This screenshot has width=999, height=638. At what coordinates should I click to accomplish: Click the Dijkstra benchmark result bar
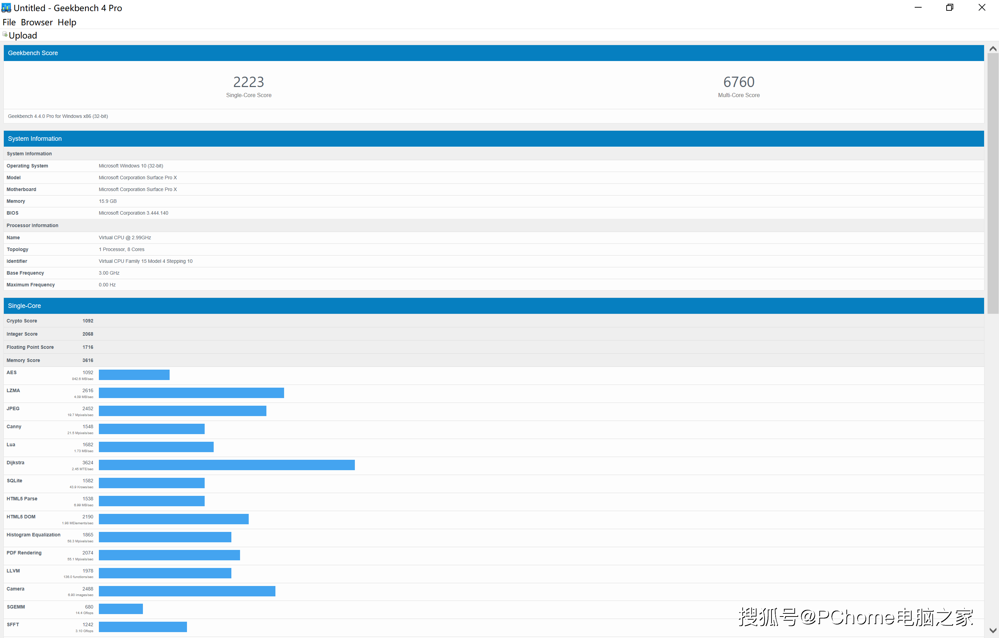tap(227, 465)
